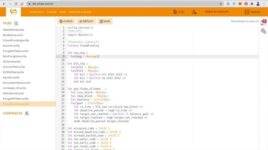Open the first HelloWorld.scilla file
268x150 pixels.
coord(13,30)
